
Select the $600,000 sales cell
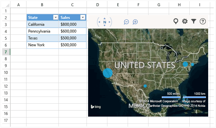pyautogui.click(x=72, y=31)
